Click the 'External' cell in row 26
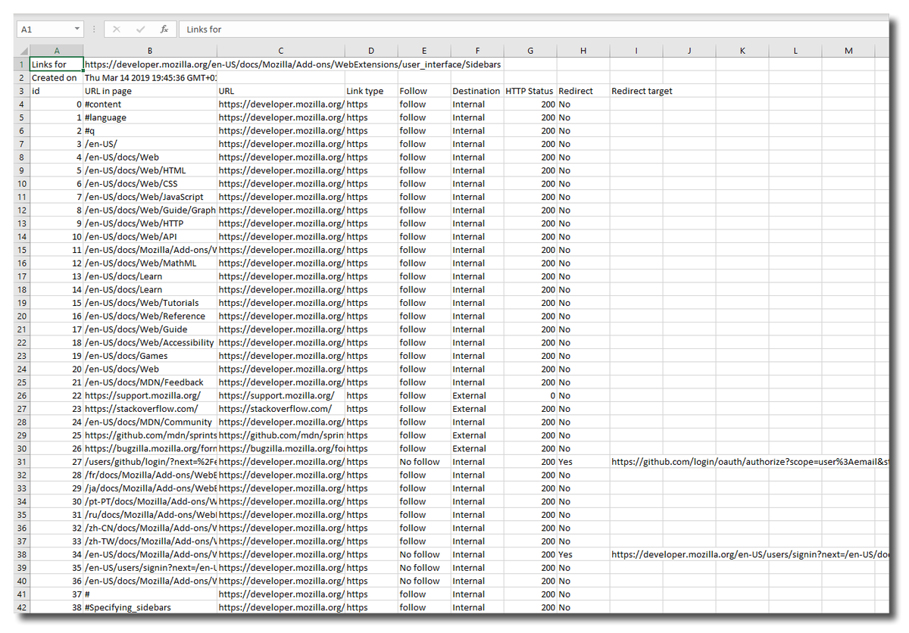 (x=477, y=395)
